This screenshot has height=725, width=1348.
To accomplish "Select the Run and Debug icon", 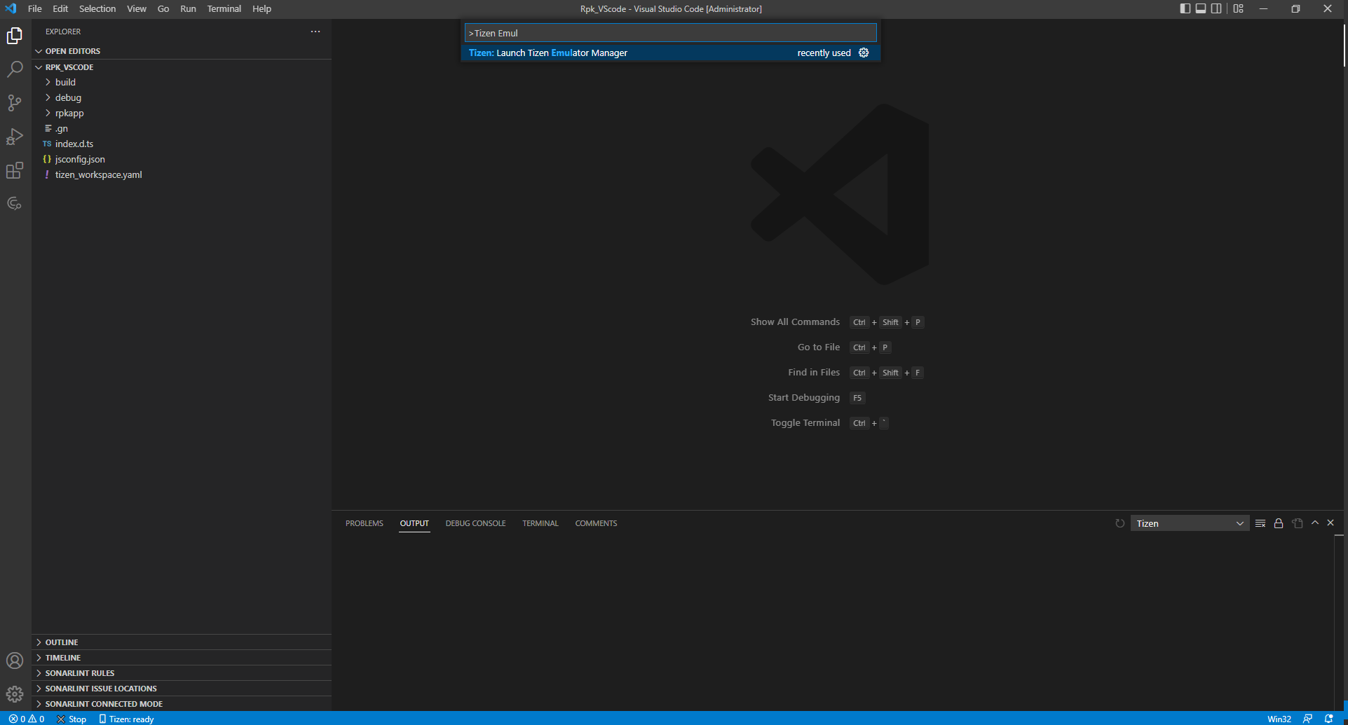I will pos(15,137).
